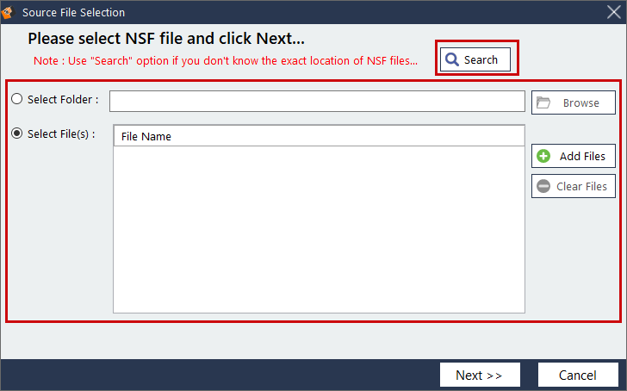Choose the Select File(s) radio option
Image resolution: width=627 pixels, height=391 pixels.
(17, 133)
